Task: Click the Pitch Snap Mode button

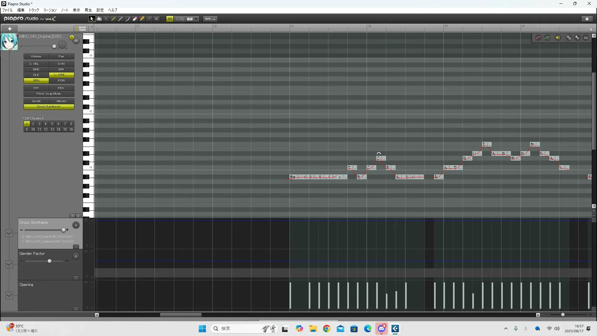Action: coord(49,94)
